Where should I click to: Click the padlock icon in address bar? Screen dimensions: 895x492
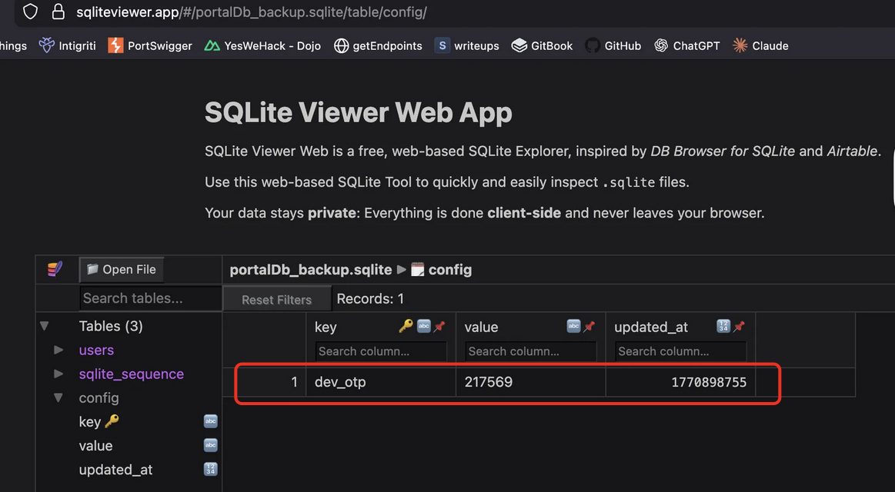[58, 12]
